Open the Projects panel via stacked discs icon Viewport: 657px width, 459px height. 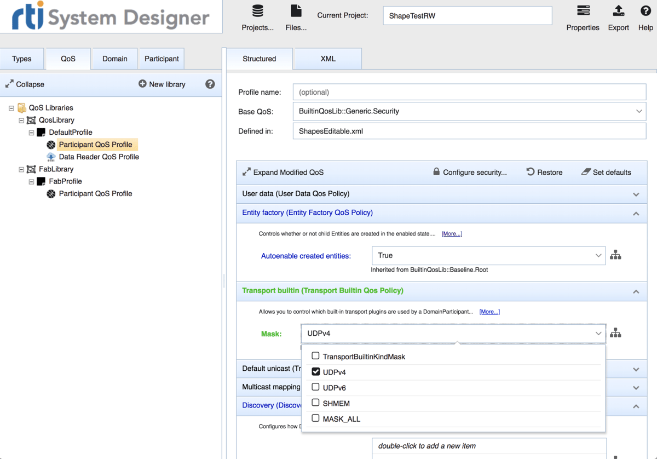(x=257, y=11)
